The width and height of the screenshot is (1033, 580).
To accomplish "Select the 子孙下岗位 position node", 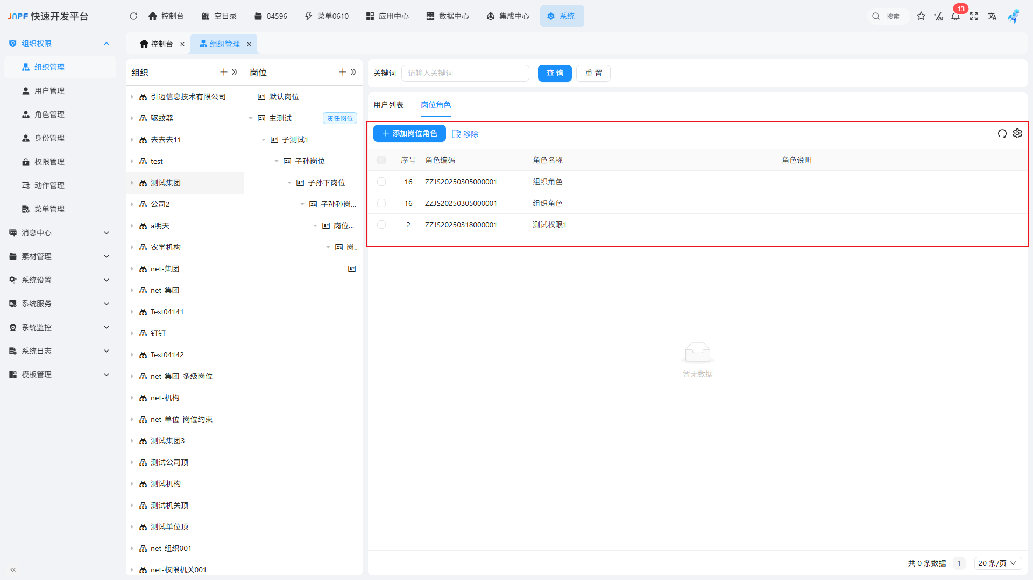I will coord(326,183).
